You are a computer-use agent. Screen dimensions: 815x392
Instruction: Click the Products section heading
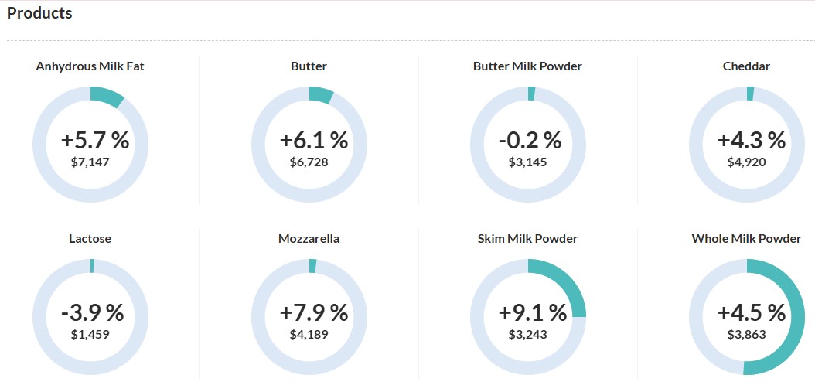pyautogui.click(x=39, y=13)
